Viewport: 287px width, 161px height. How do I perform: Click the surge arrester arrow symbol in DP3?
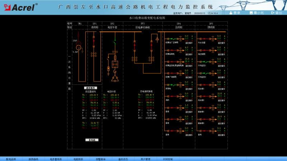tap(157, 39)
